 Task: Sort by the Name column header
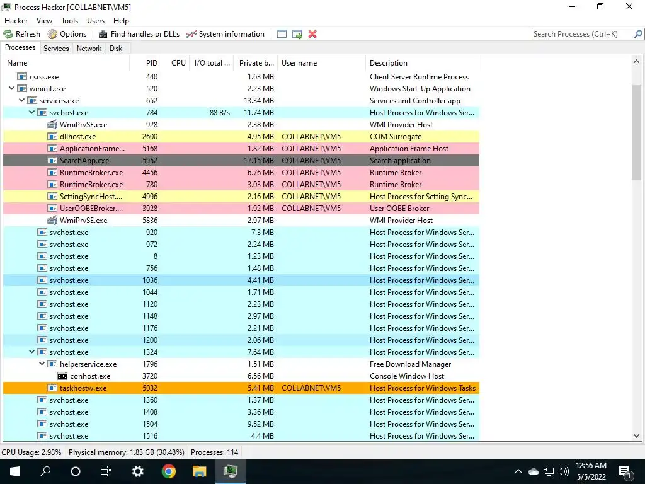tap(66, 63)
